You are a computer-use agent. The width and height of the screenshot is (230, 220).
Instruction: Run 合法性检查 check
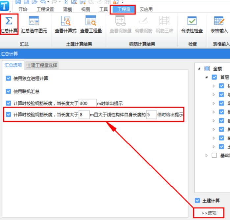[192, 21]
